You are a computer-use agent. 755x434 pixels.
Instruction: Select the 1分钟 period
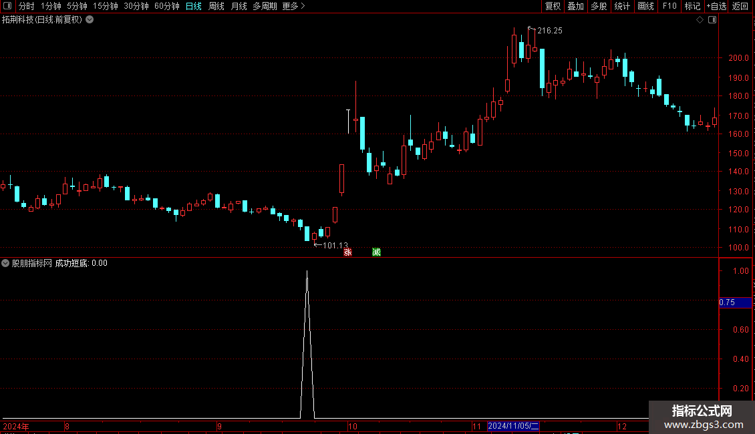click(x=51, y=6)
